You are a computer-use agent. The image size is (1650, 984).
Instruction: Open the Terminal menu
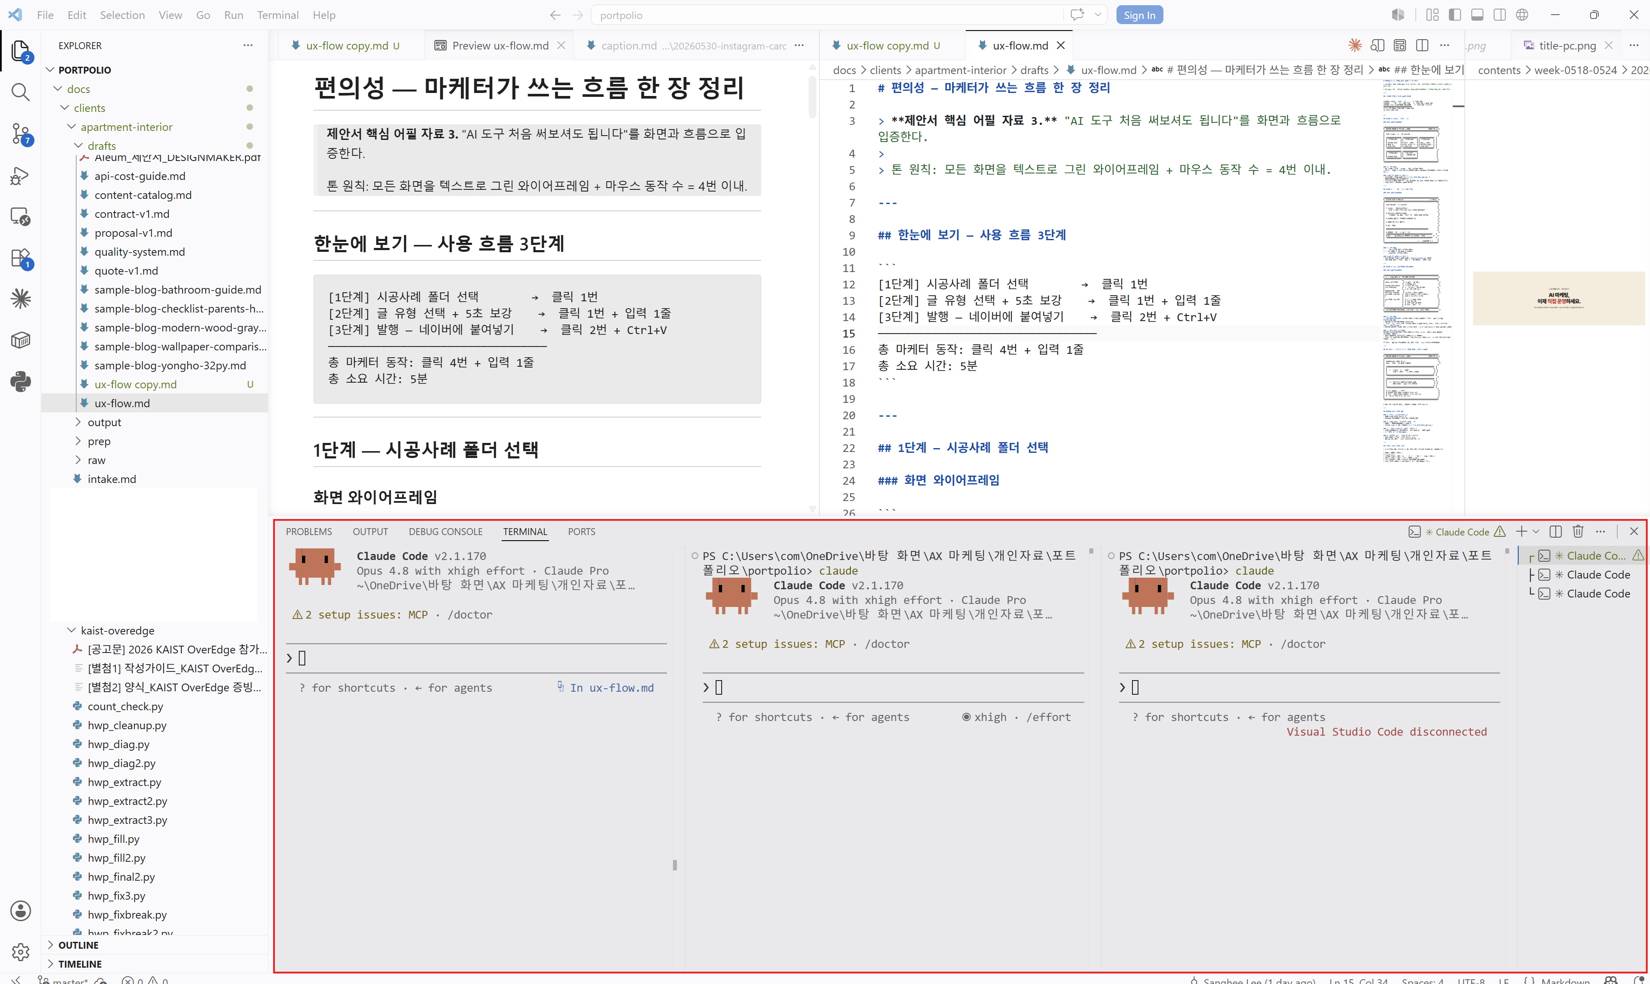click(277, 15)
